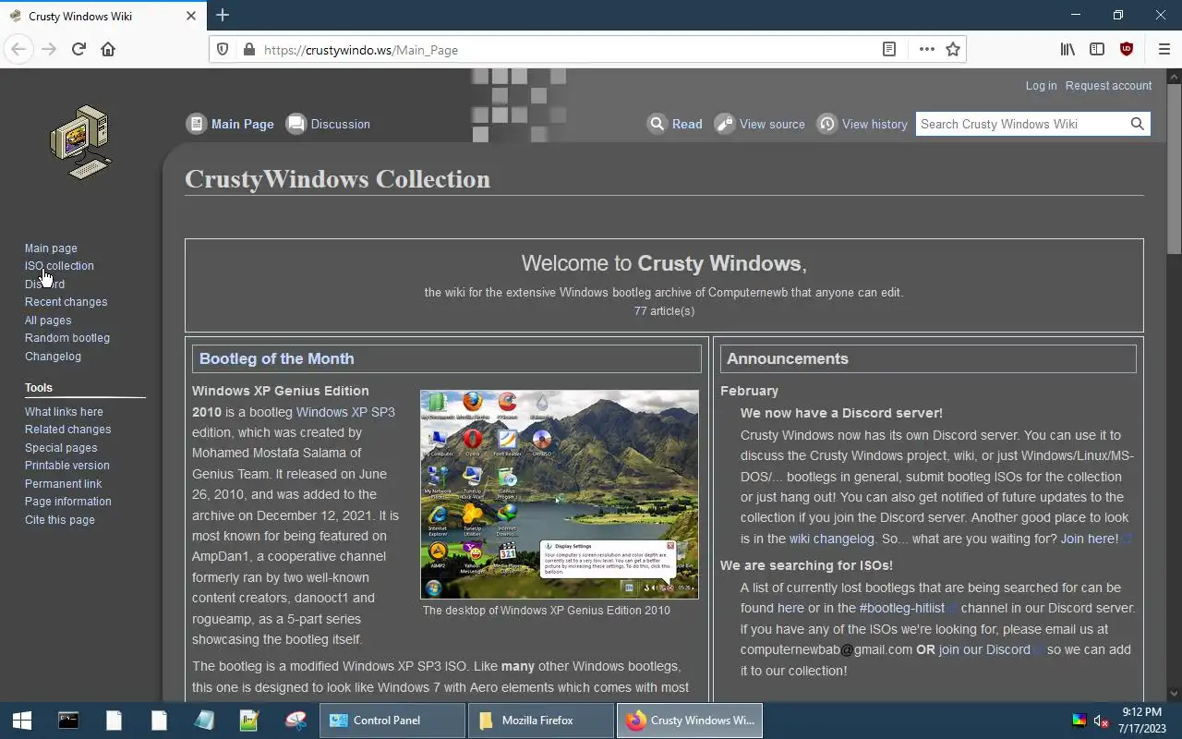Open the tracking protection shield icon

pyautogui.click(x=223, y=49)
